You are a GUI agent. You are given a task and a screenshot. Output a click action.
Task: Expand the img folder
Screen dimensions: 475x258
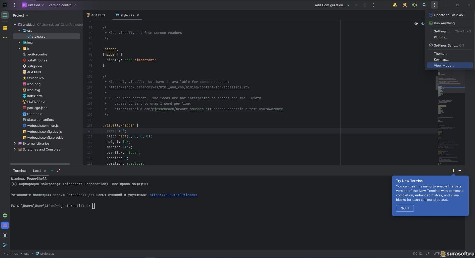click(x=19, y=42)
